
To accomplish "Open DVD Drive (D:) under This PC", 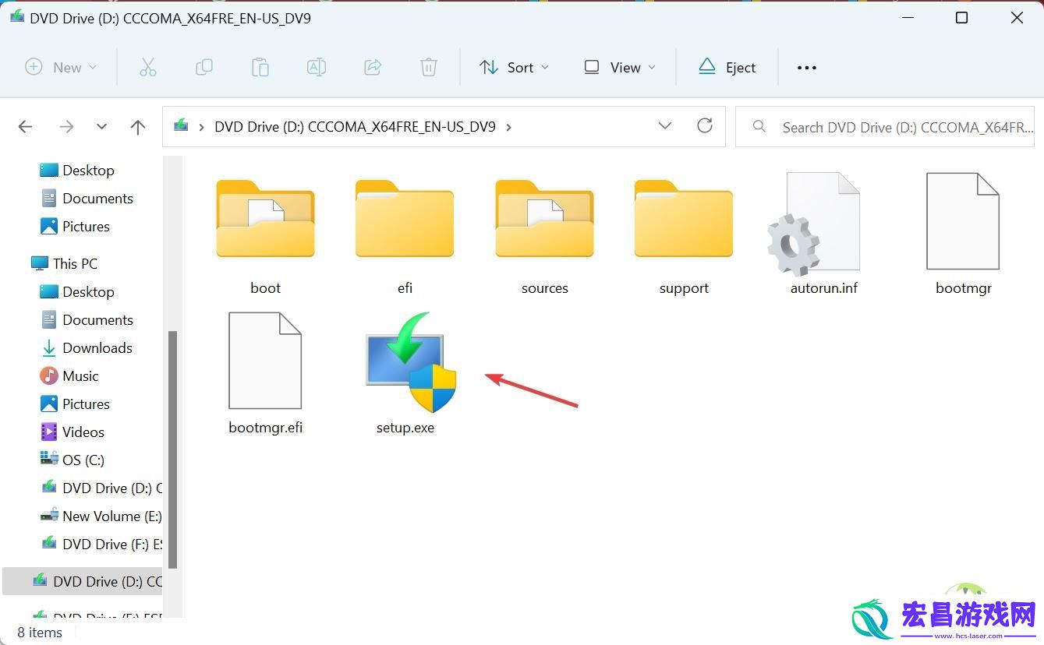I will (101, 488).
